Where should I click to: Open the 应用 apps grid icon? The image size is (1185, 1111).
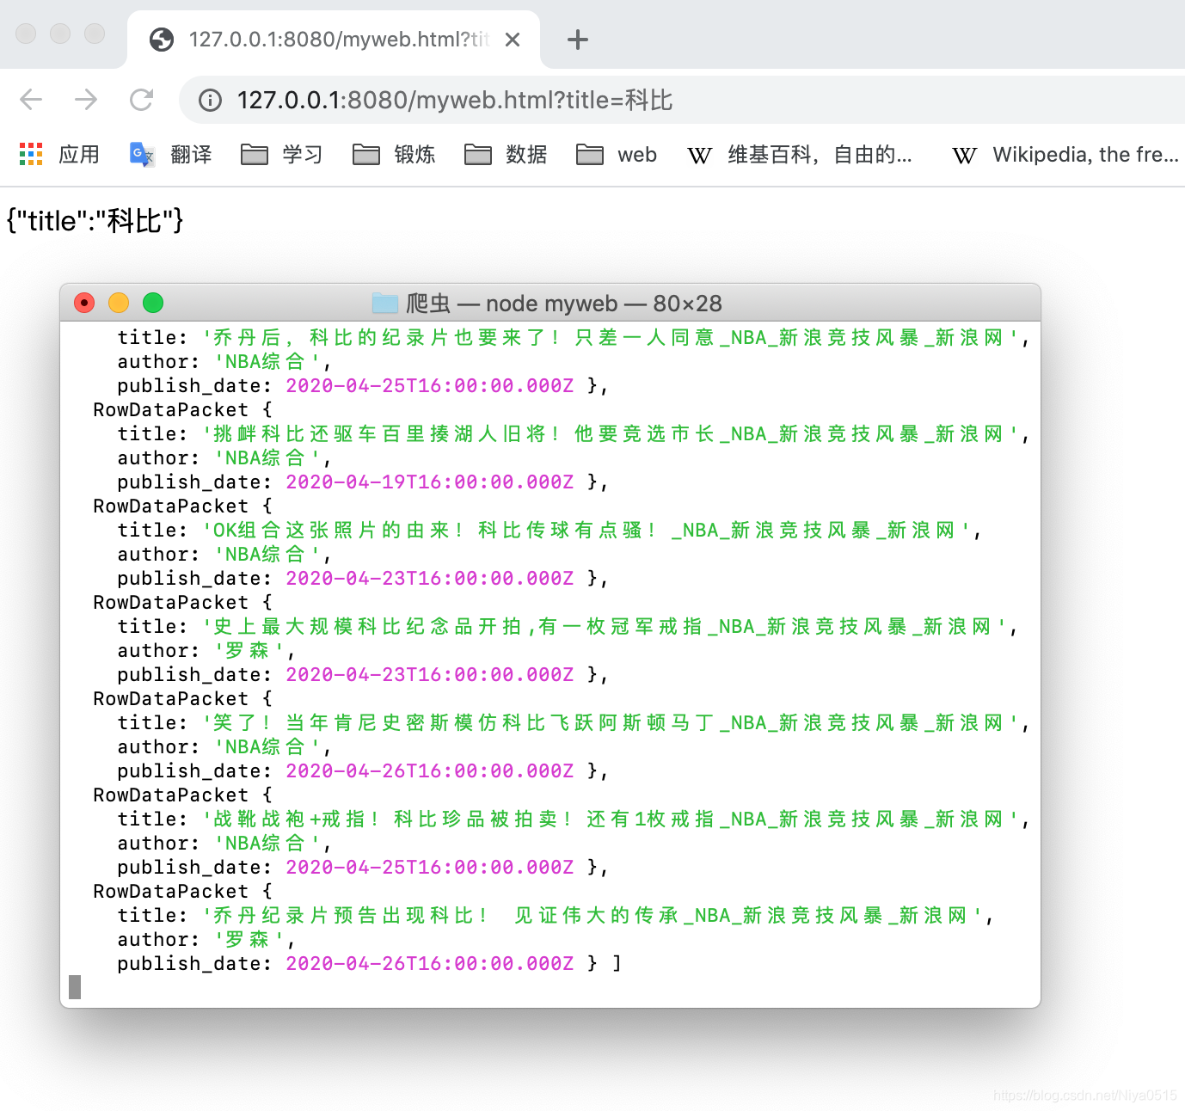31,154
